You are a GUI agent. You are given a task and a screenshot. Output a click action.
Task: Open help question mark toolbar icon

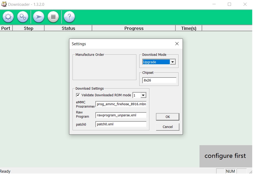click(x=69, y=17)
